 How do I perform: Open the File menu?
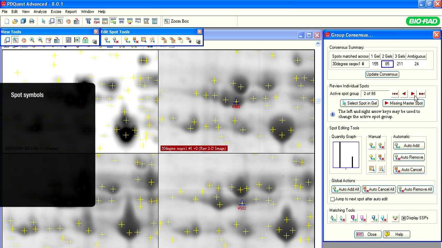[x=4, y=12]
